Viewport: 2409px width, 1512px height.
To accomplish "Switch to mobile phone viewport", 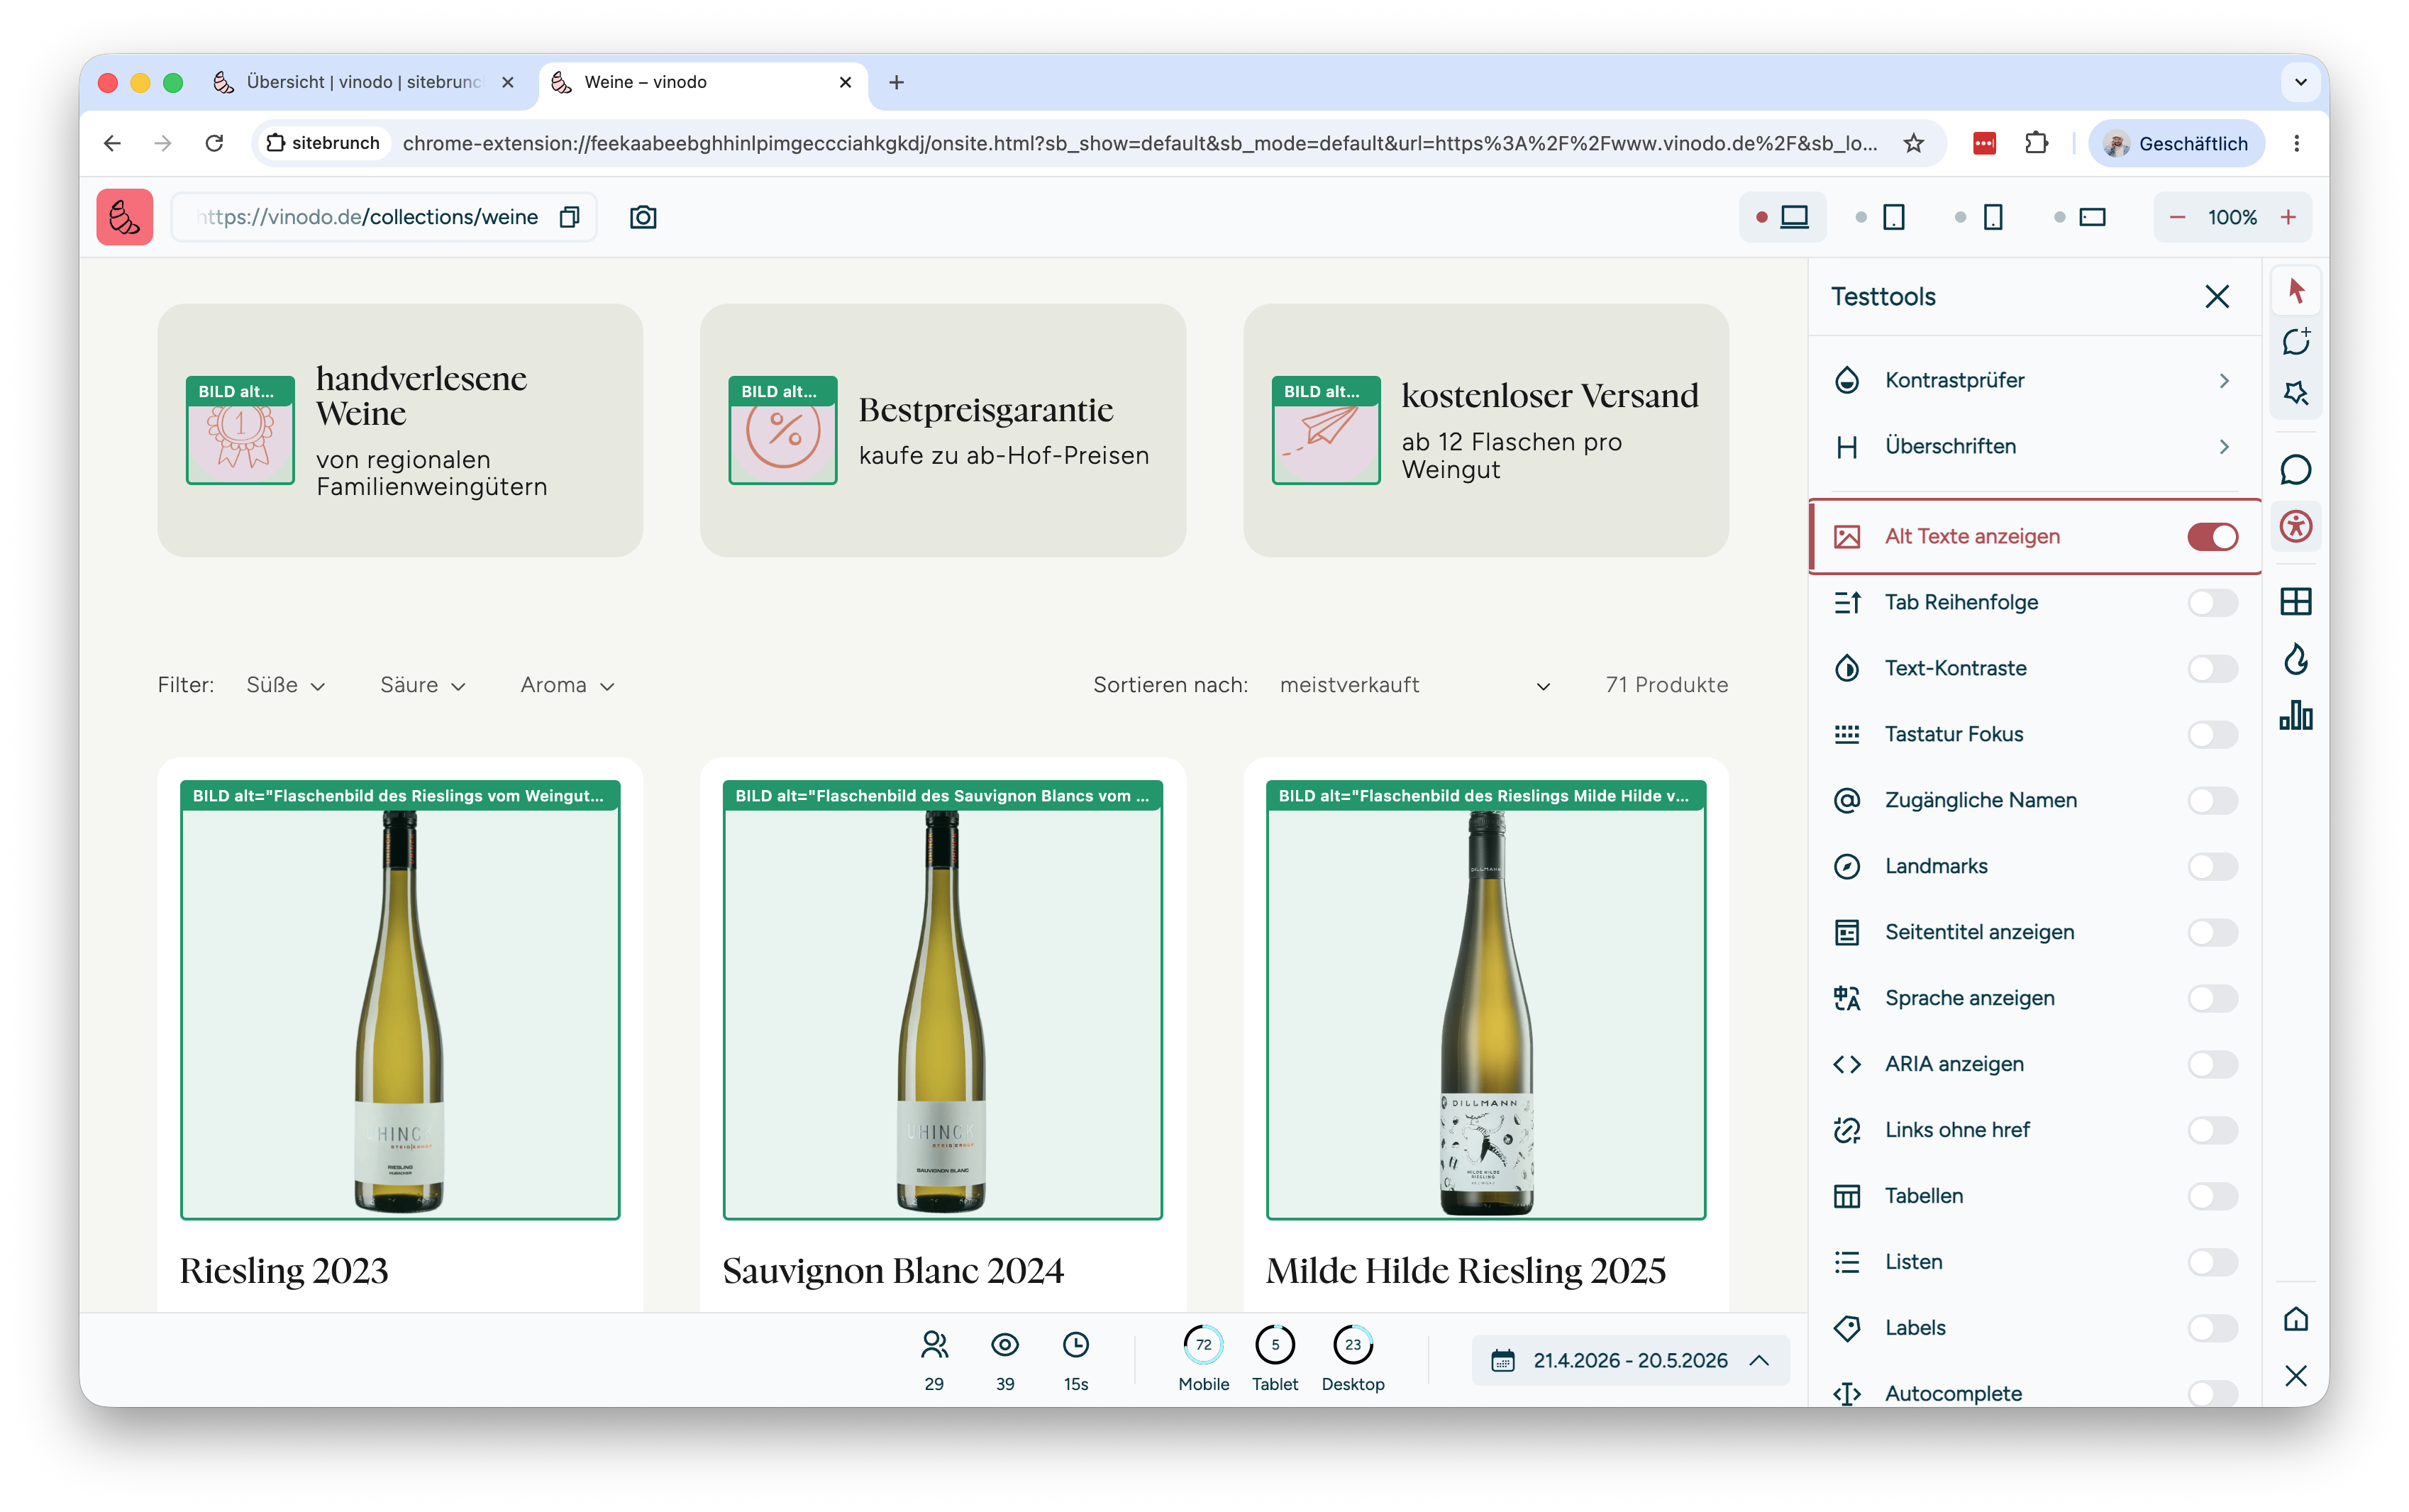I will point(1993,217).
